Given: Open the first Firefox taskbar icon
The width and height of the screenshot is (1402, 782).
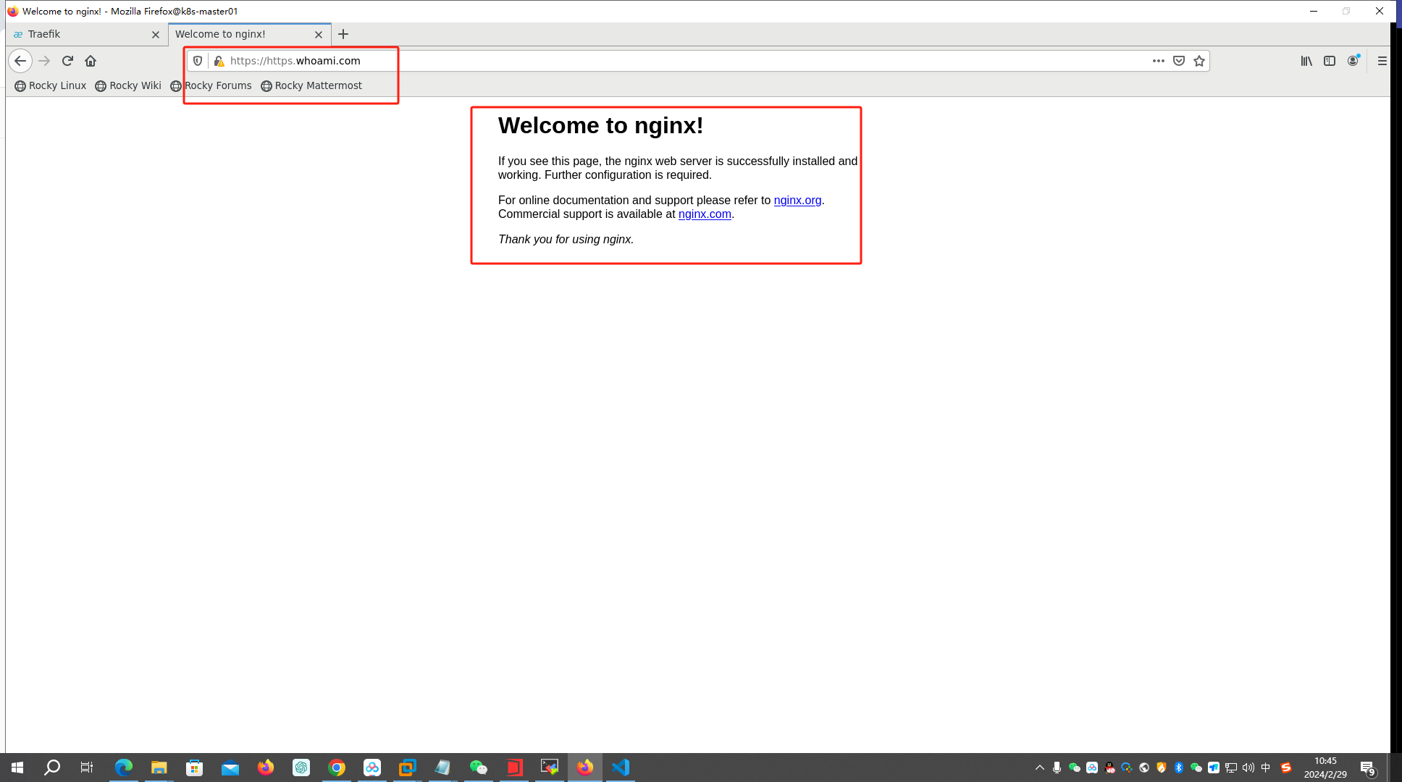Looking at the screenshot, I should (x=266, y=768).
